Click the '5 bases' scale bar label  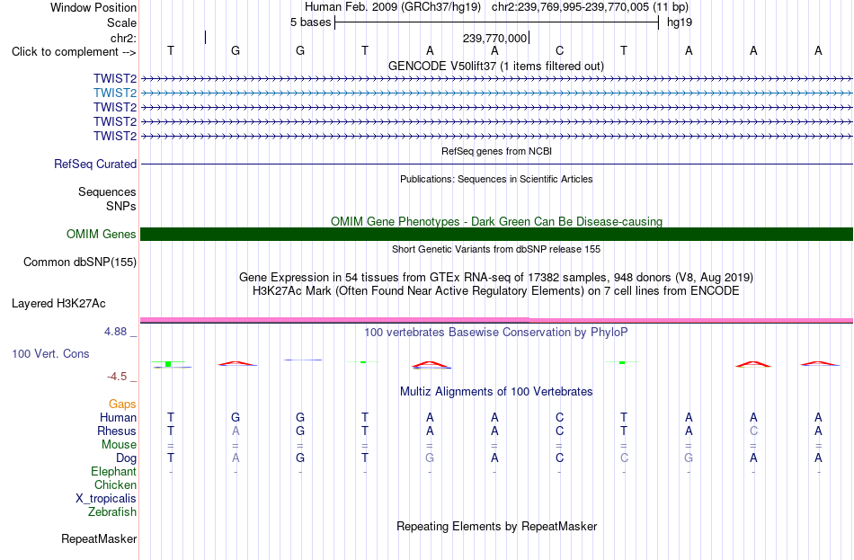[x=310, y=22]
